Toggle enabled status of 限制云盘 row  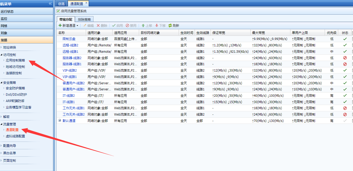pos(345,39)
